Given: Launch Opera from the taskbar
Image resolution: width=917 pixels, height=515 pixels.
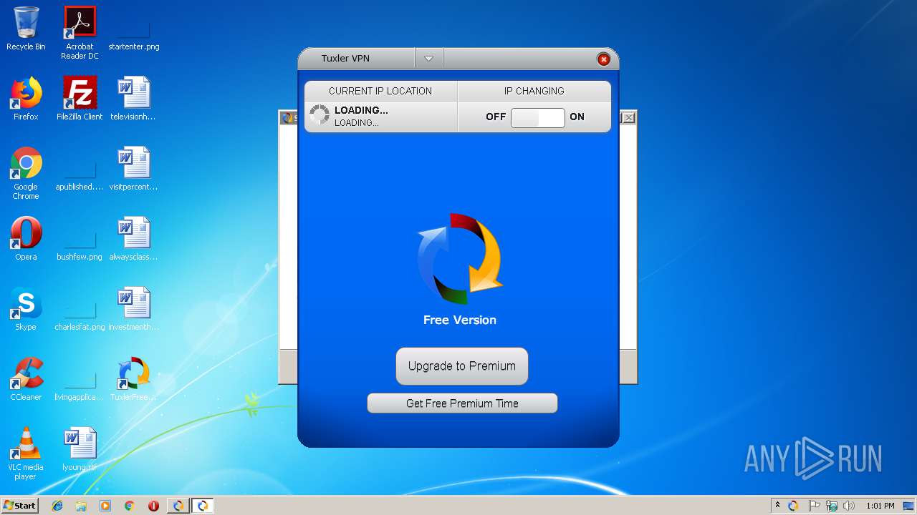Looking at the screenshot, I should [153, 506].
